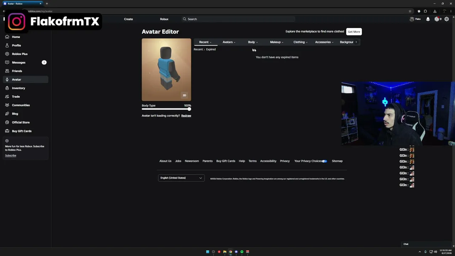Open the Robux balance icon

tap(437, 19)
